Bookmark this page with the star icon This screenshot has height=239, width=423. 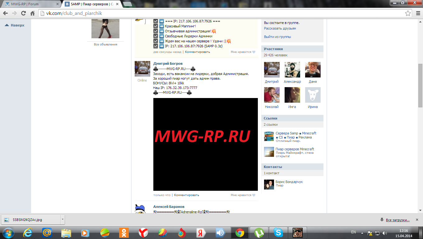[408, 13]
